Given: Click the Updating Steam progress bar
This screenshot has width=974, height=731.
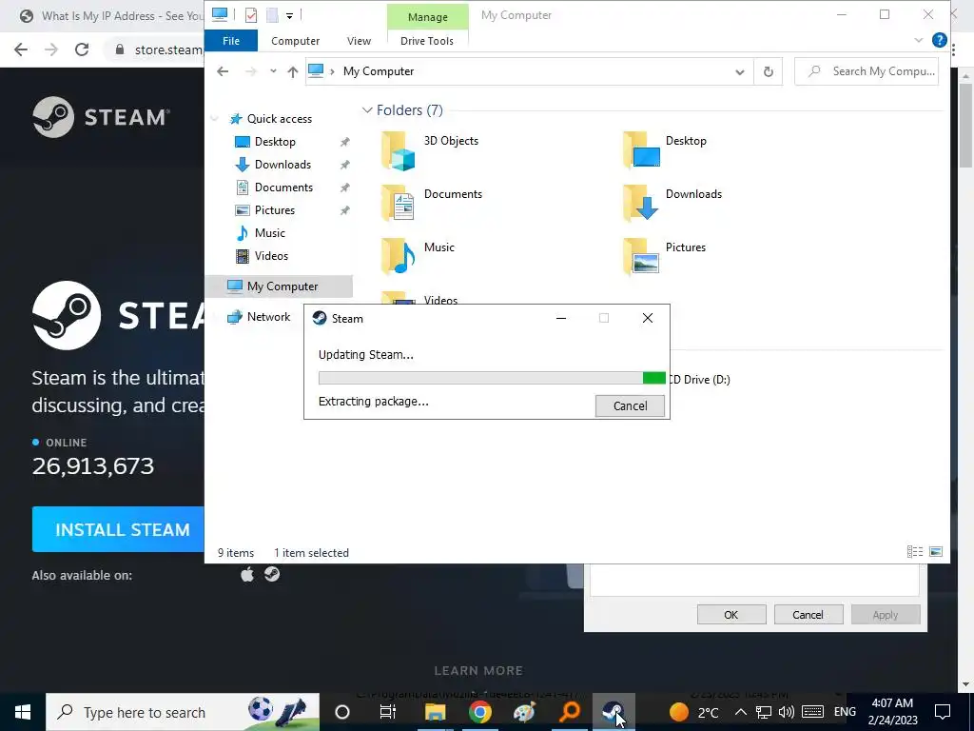Looking at the screenshot, I should [x=492, y=378].
